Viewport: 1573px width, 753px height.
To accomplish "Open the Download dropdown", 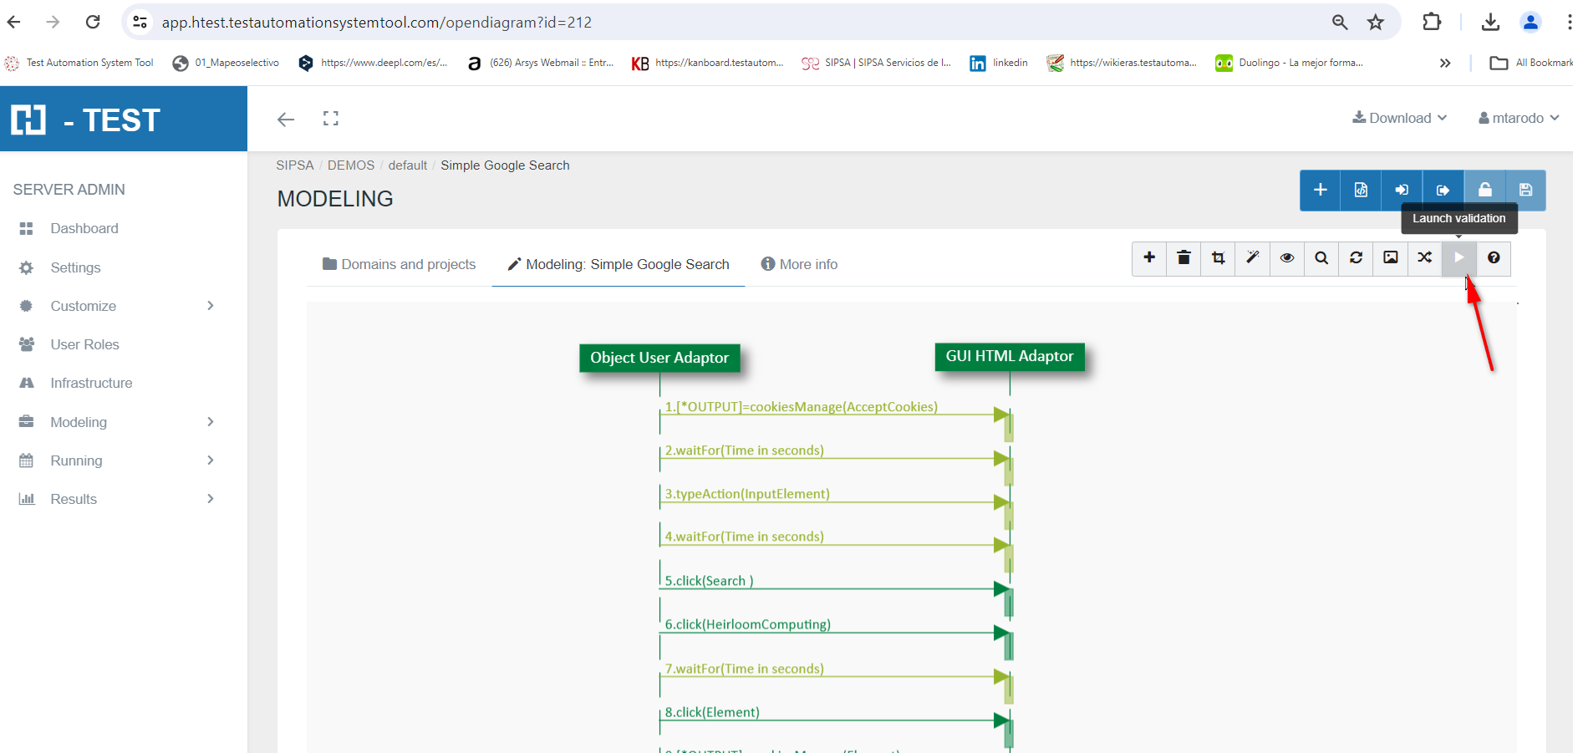I will coord(1400,119).
